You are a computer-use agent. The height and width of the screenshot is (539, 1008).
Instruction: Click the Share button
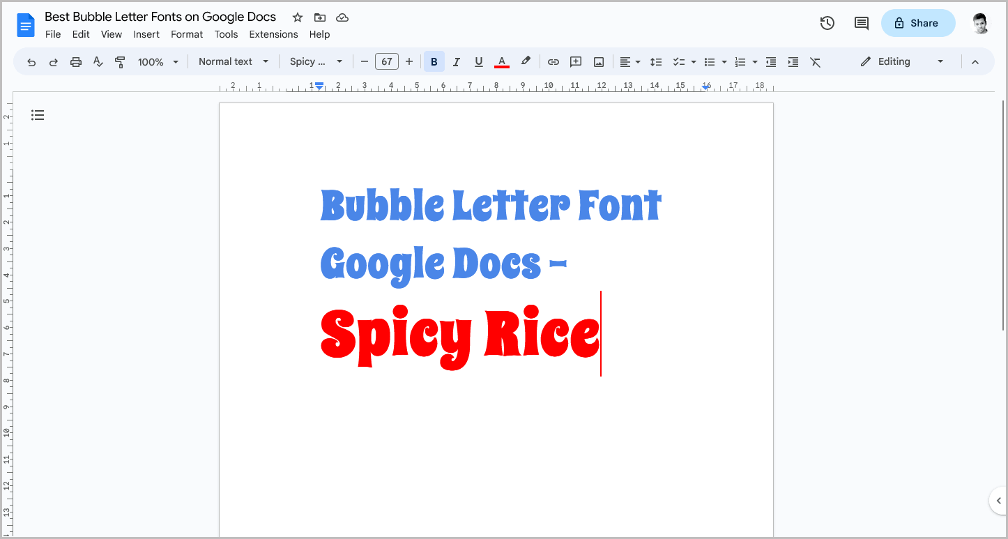point(917,23)
